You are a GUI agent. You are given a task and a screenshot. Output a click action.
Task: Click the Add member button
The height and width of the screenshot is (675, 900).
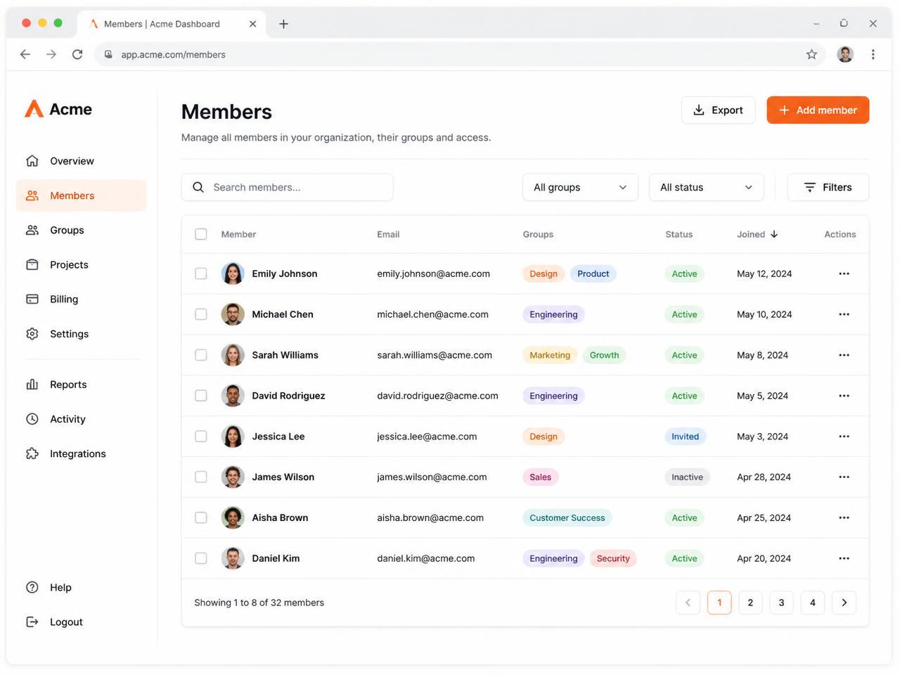[818, 110]
